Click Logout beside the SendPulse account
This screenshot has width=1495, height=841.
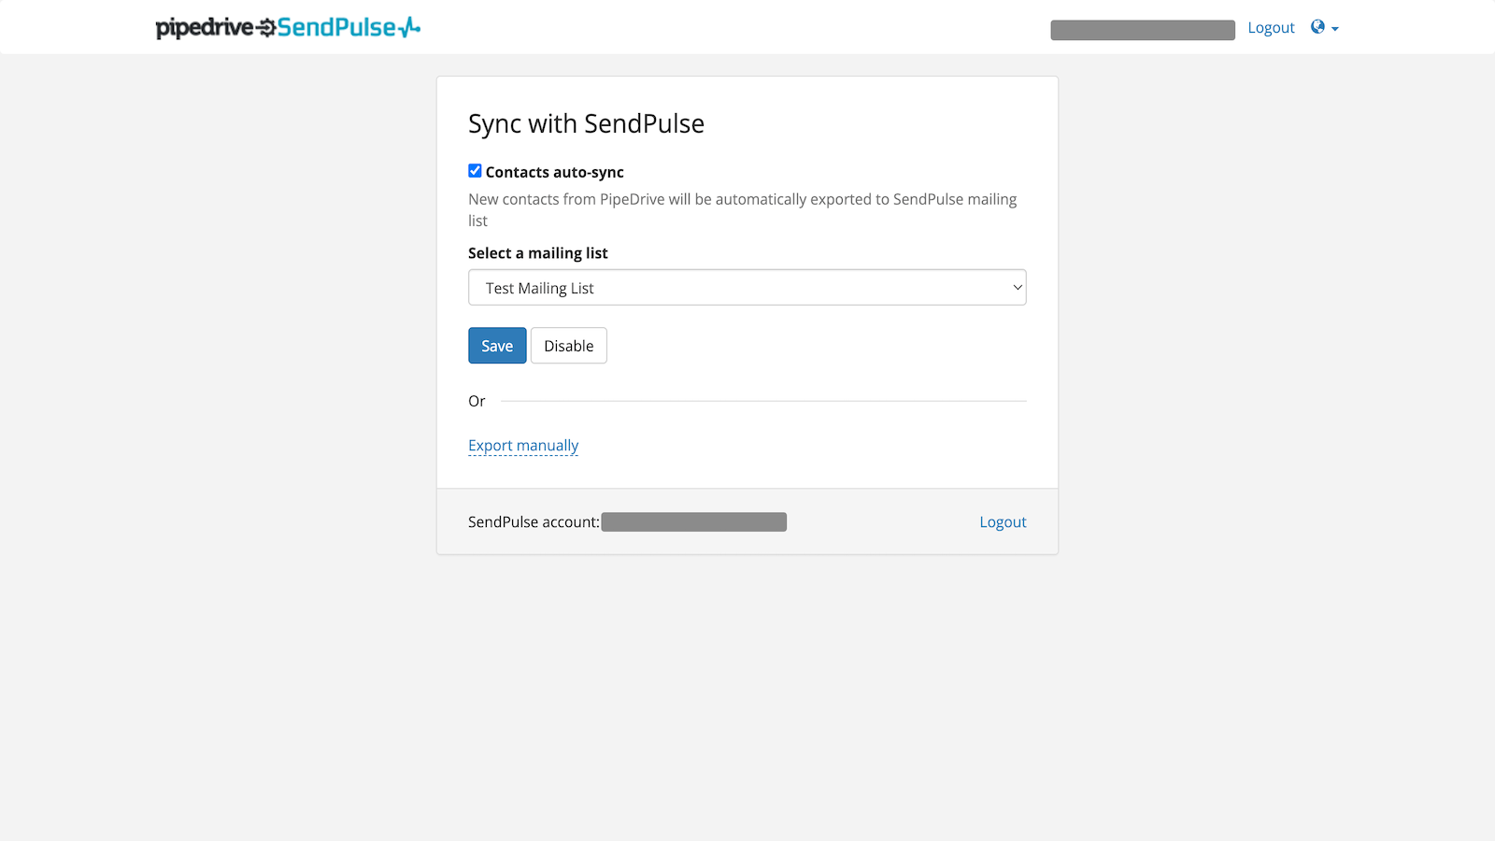pos(1003,522)
